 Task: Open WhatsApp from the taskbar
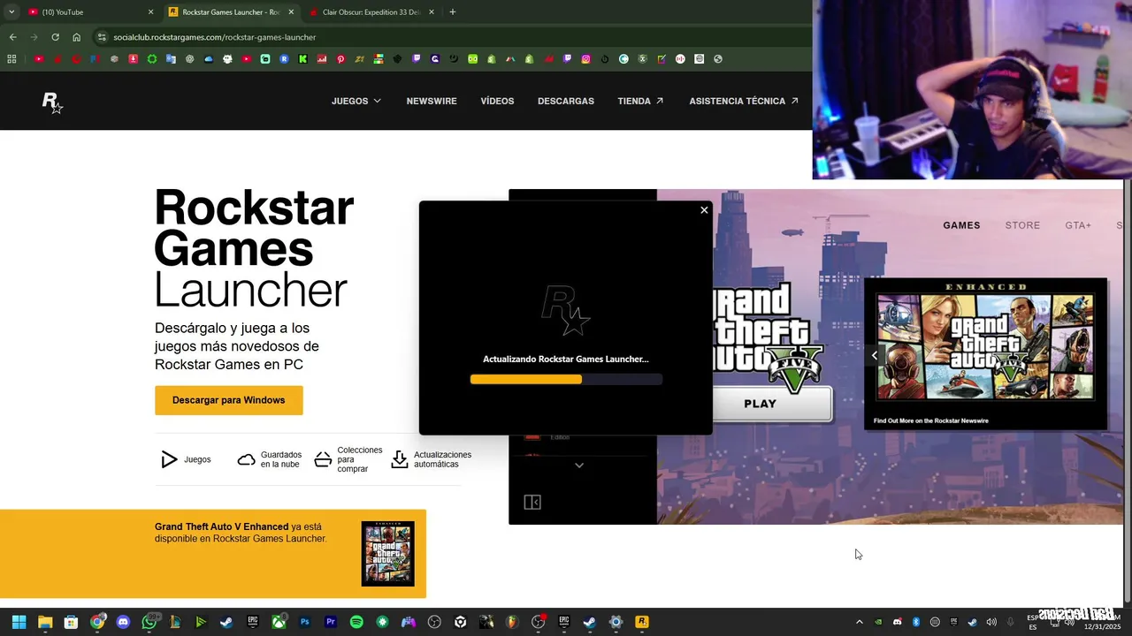click(149, 622)
